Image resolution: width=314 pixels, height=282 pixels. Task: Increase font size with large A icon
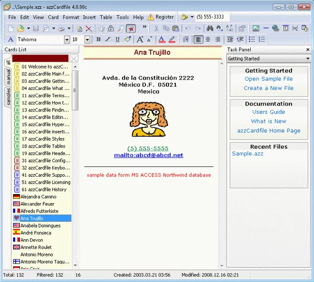140,39
